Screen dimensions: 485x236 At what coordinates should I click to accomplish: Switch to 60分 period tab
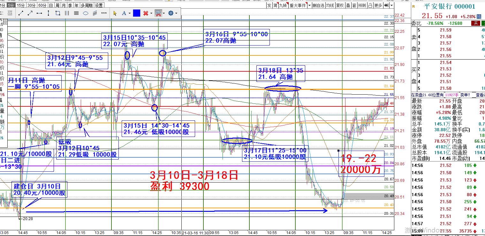(x=42, y=5)
